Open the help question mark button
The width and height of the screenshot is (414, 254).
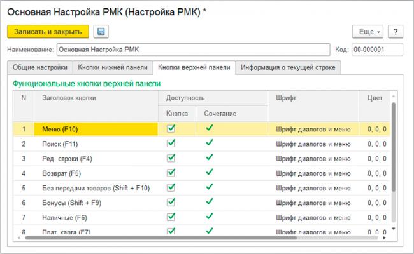pos(396,32)
